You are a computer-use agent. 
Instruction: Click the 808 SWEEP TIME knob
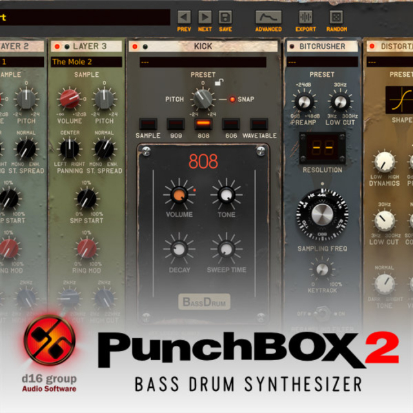point(226,249)
